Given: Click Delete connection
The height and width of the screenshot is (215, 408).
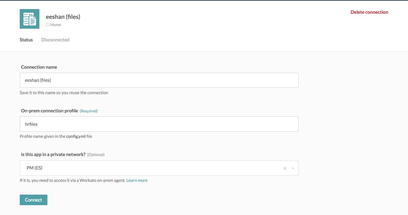Looking at the screenshot, I should (x=369, y=12).
